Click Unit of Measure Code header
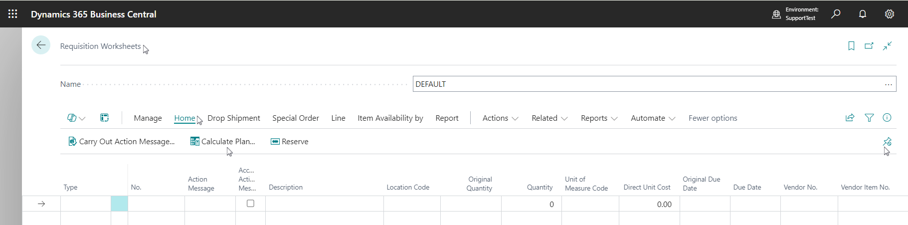The image size is (908, 225). coord(586,184)
